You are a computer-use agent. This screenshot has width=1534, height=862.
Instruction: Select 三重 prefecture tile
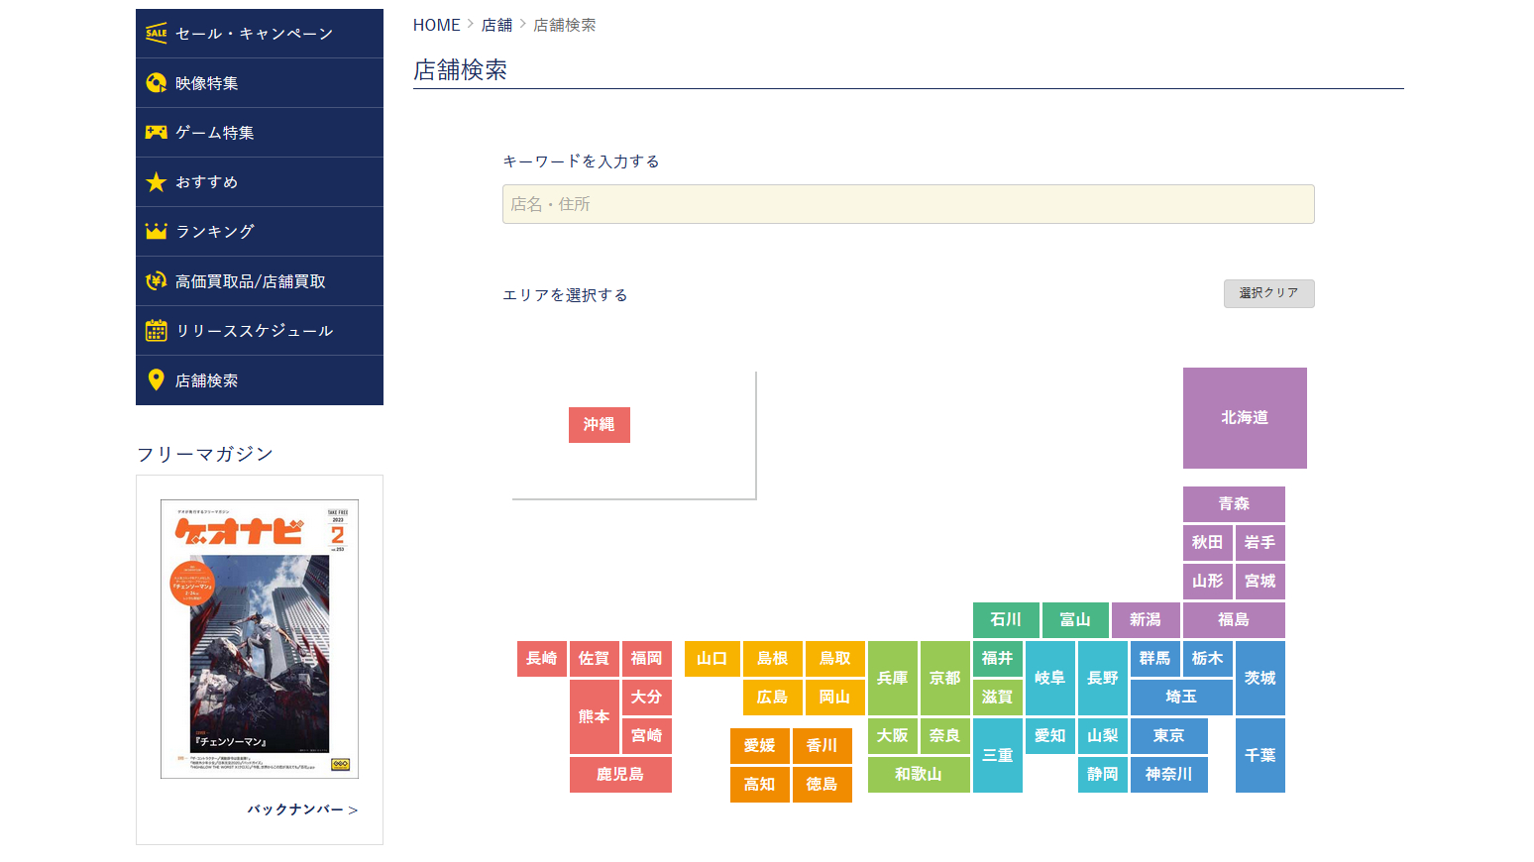(998, 755)
